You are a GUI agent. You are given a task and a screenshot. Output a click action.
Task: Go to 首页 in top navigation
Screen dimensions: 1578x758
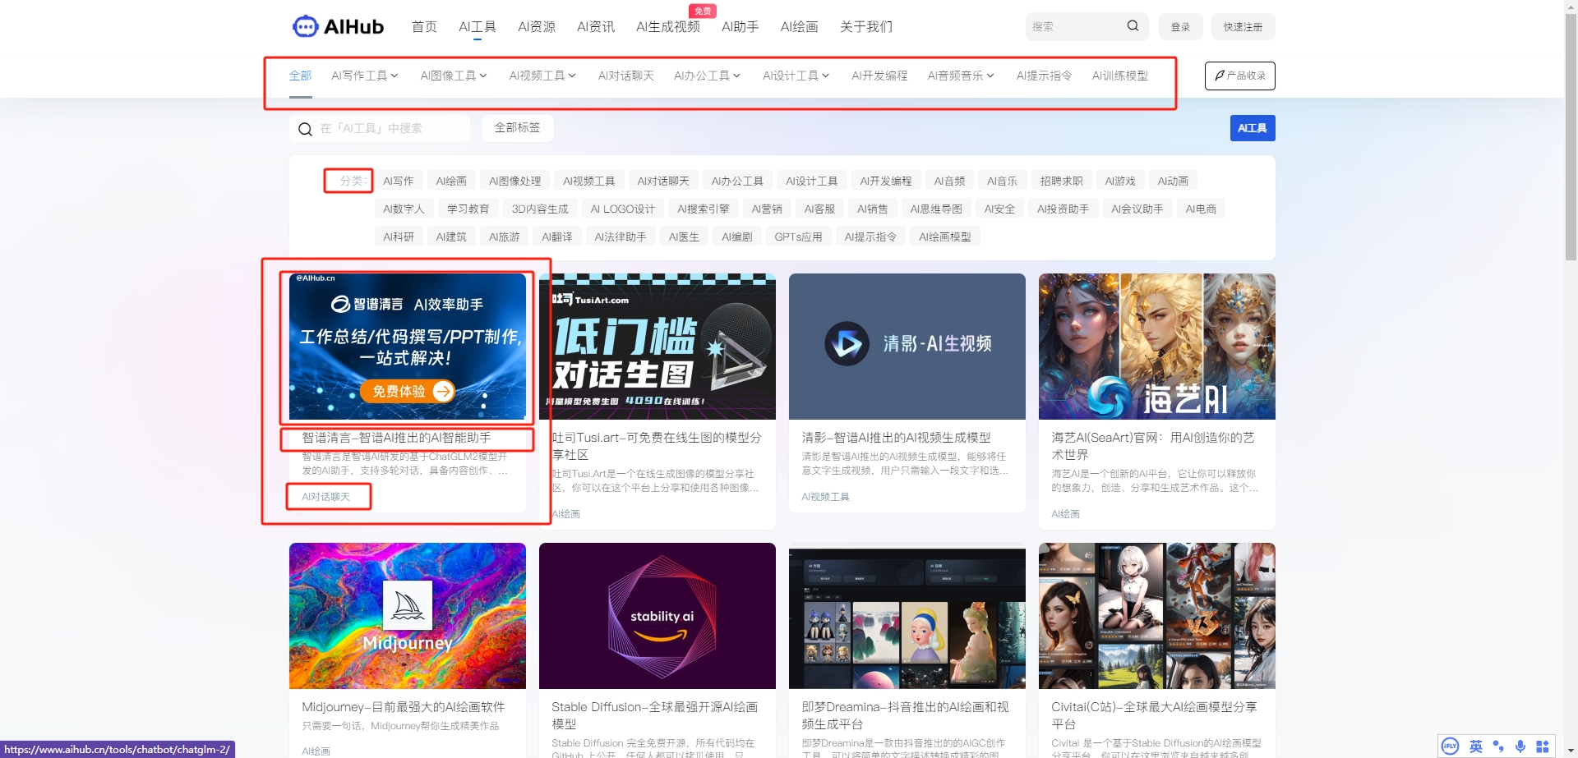click(x=424, y=26)
